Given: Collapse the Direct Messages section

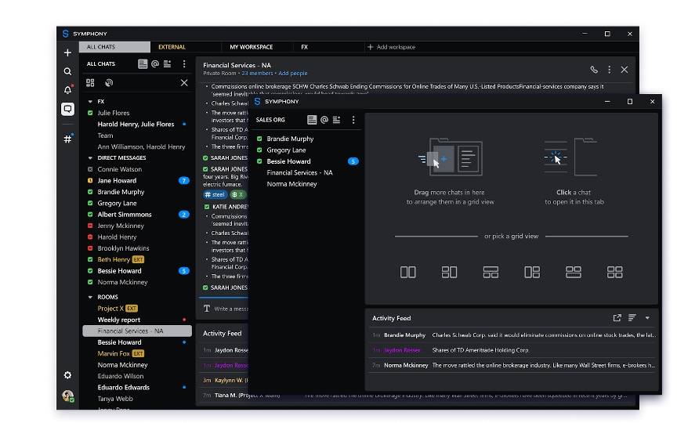Looking at the screenshot, I should coord(90,158).
